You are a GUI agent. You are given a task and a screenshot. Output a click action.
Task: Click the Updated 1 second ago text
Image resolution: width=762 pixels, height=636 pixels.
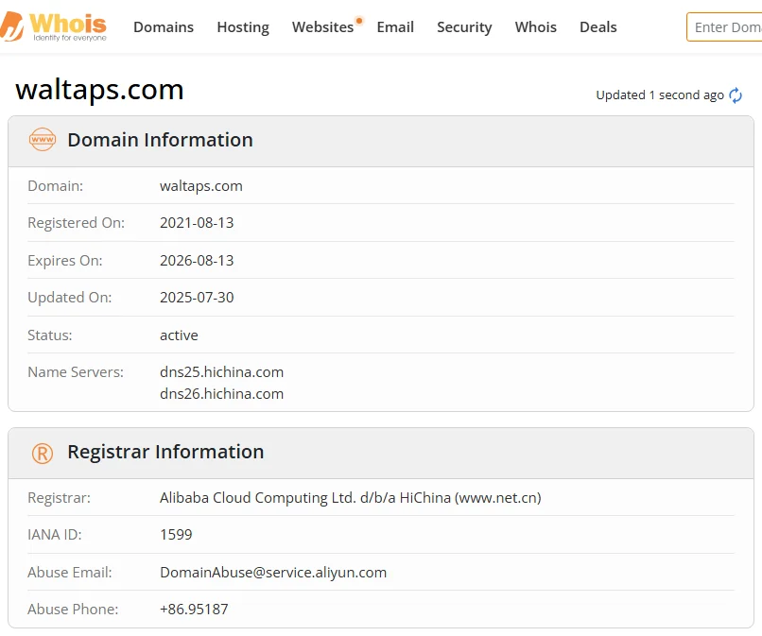pyautogui.click(x=660, y=95)
